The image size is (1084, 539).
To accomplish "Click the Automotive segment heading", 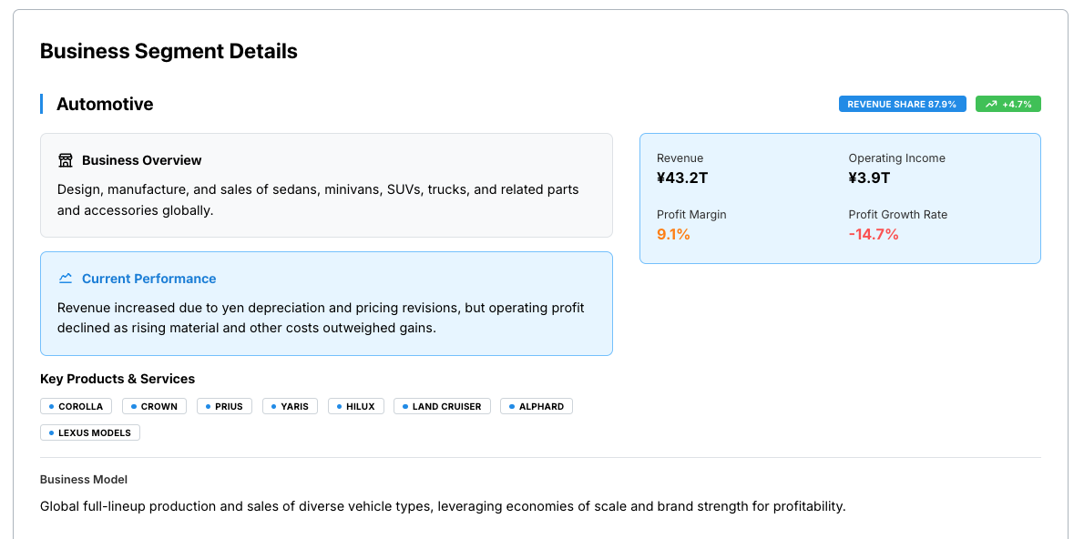I will 105,105.
